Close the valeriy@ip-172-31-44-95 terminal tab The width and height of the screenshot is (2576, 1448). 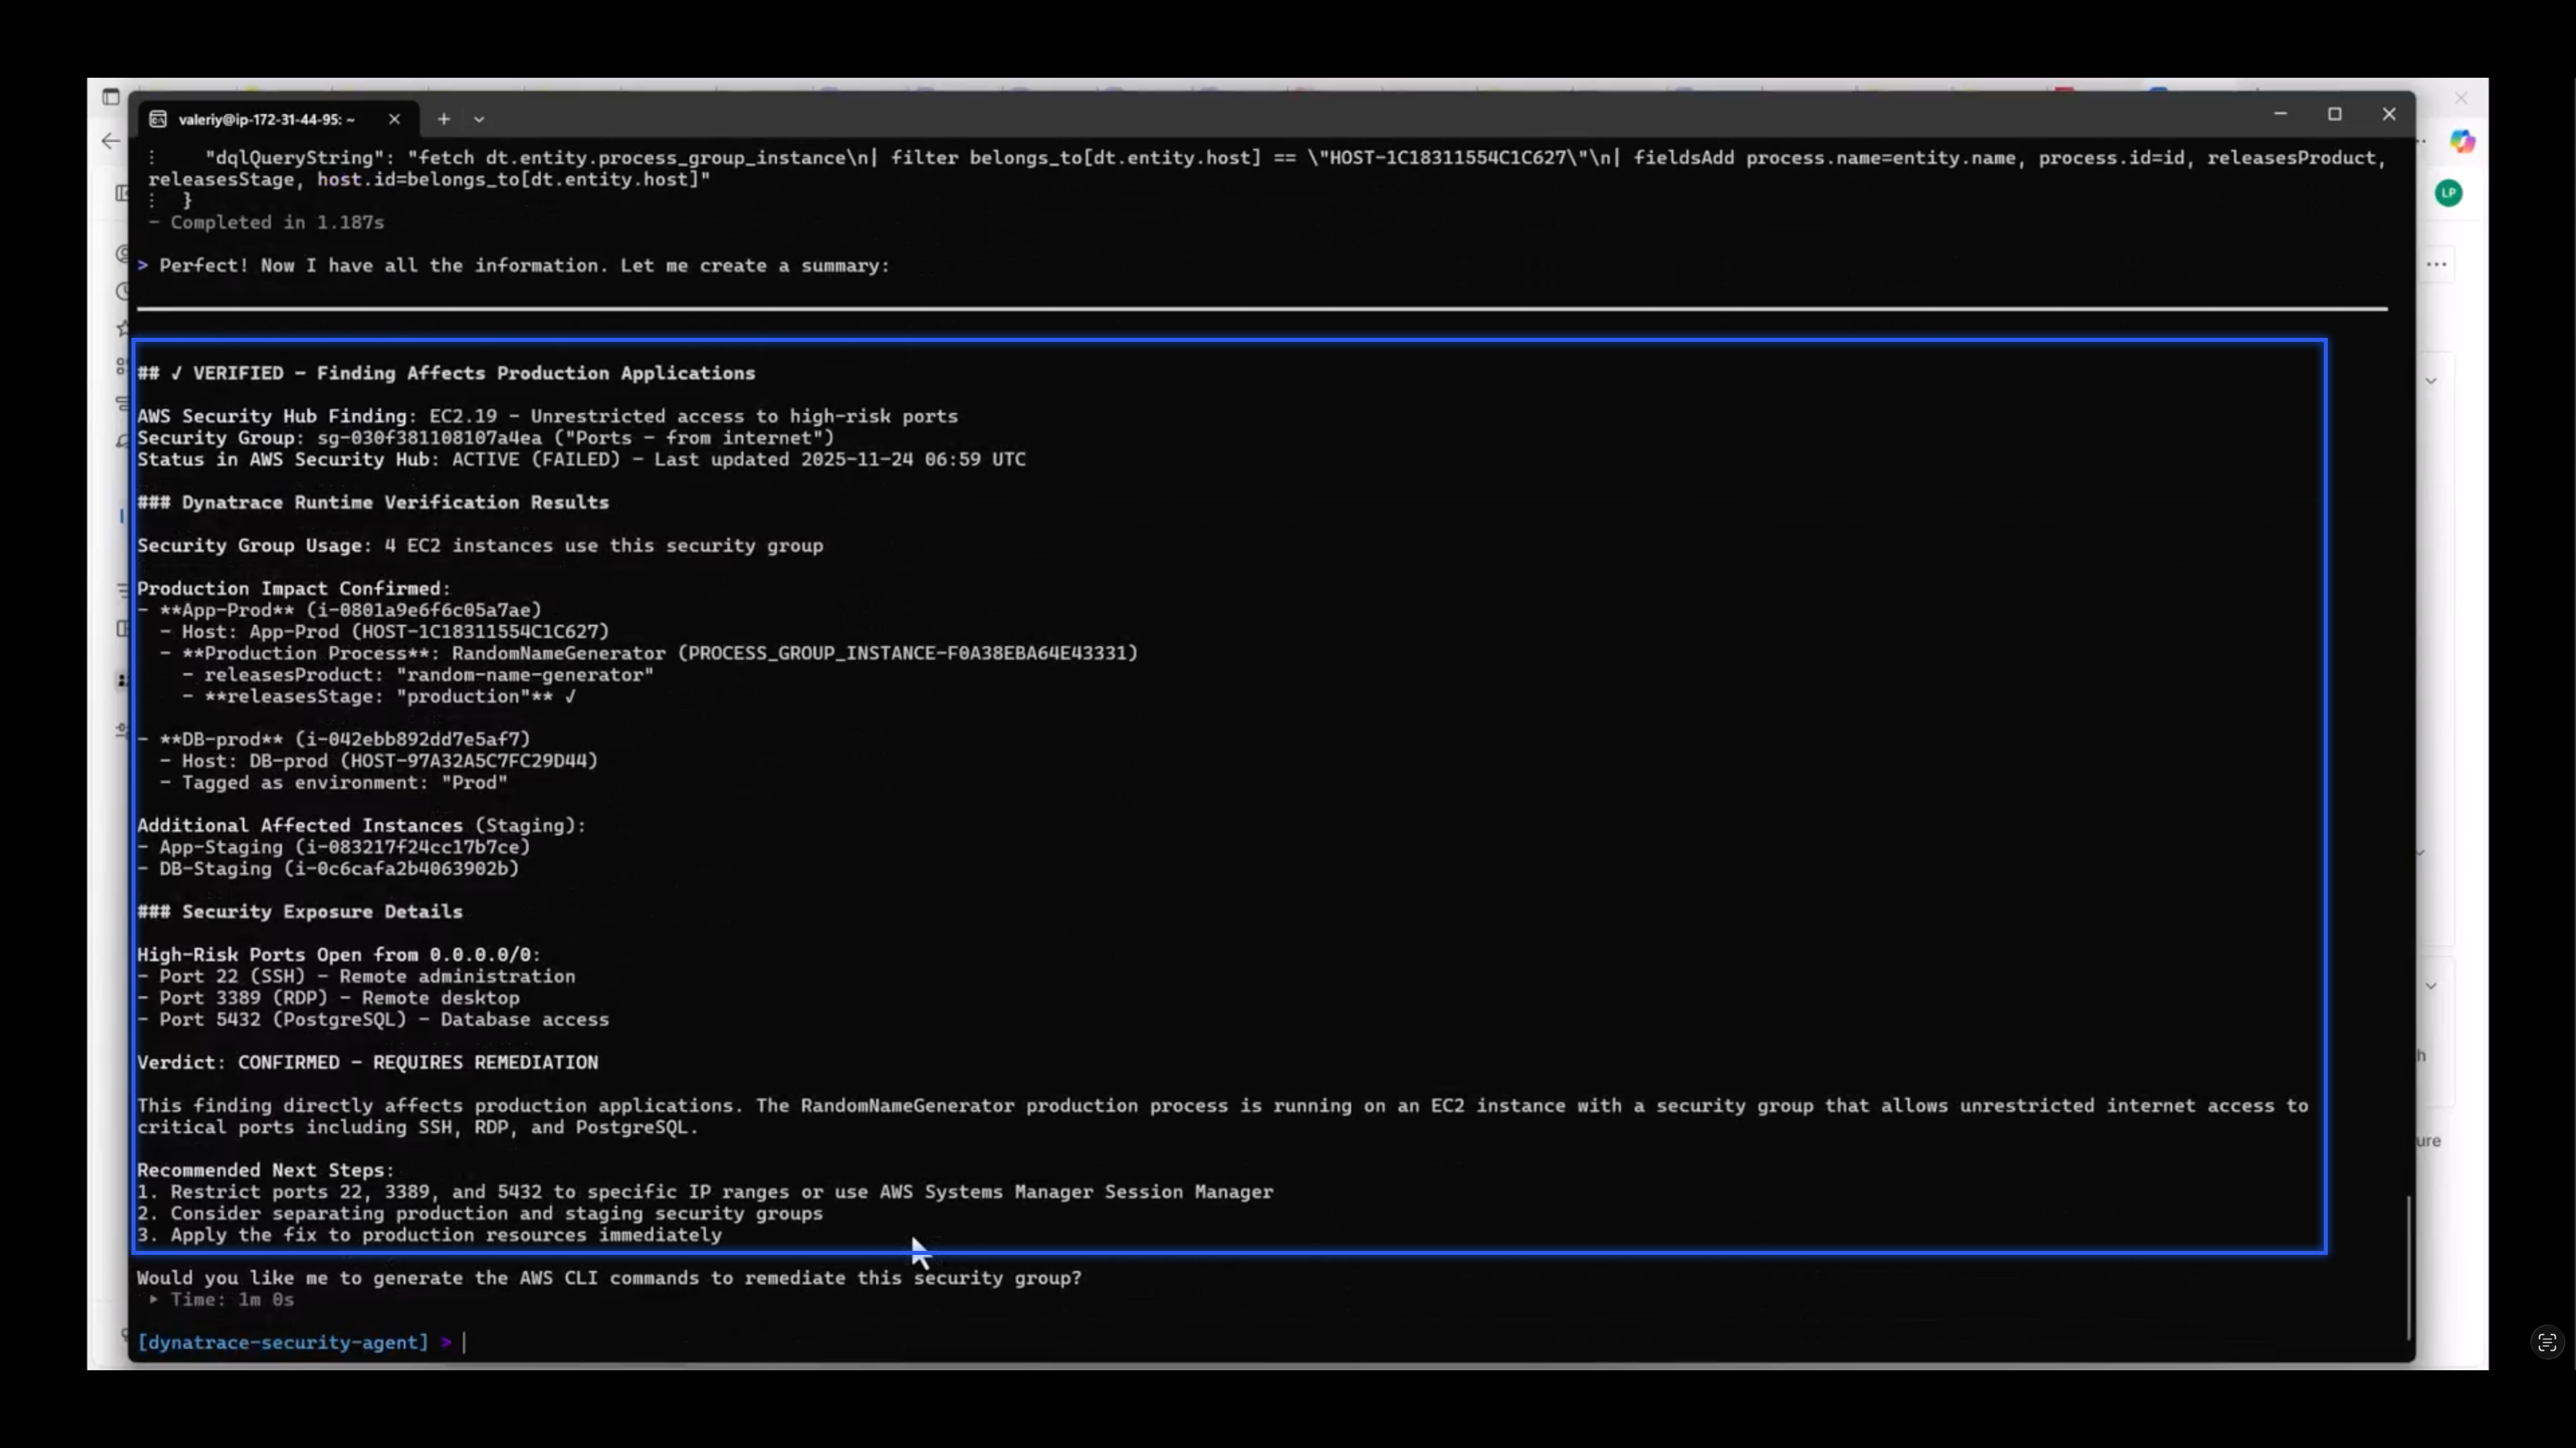(394, 119)
